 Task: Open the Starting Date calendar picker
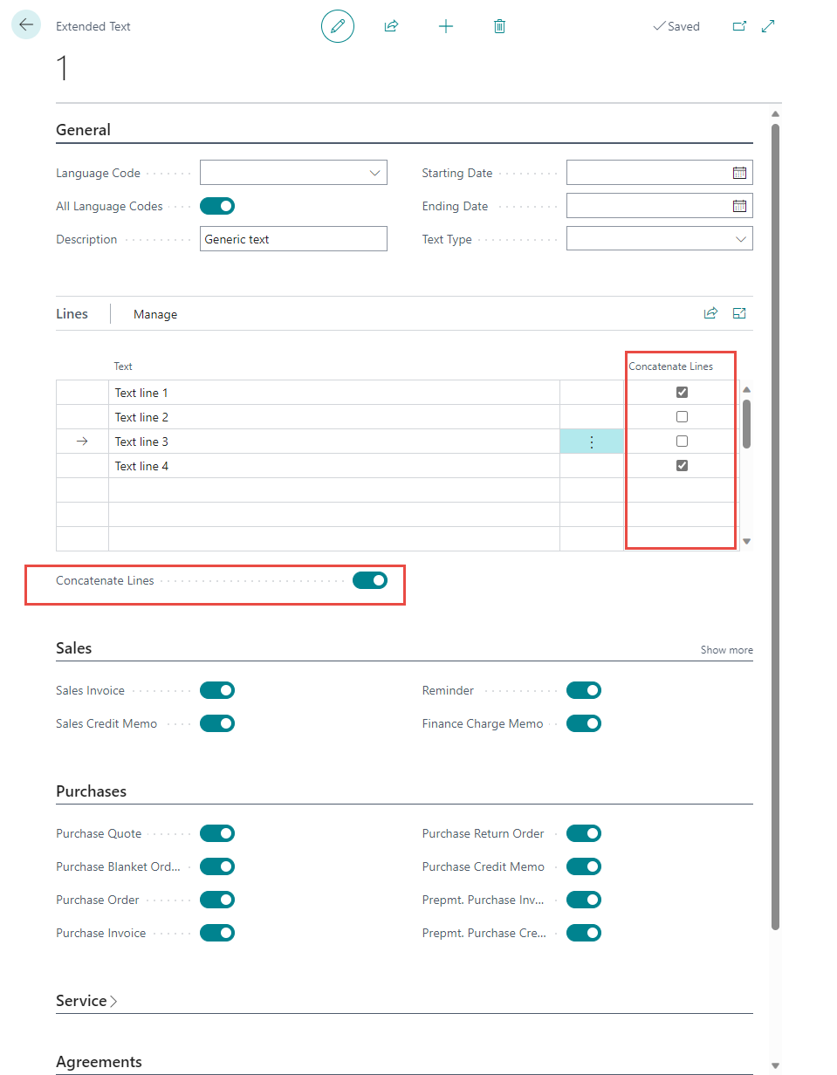tap(739, 173)
